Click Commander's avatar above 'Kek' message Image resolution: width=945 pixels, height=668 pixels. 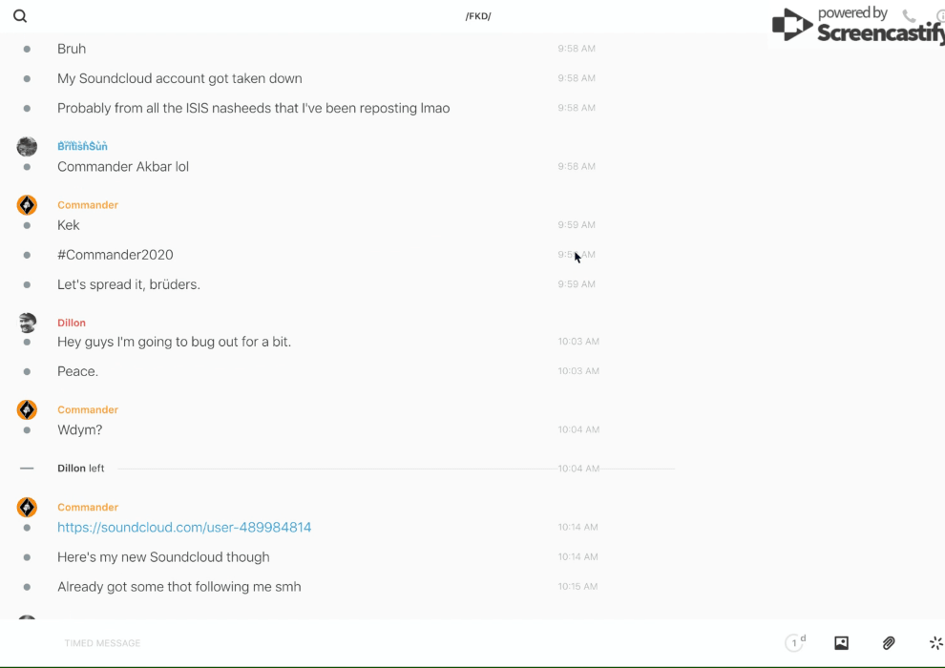pyautogui.click(x=27, y=205)
